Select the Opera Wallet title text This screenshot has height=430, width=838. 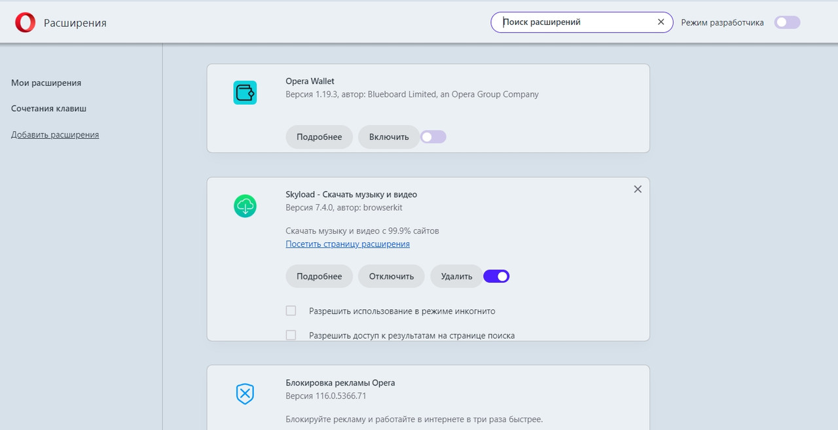click(x=310, y=81)
